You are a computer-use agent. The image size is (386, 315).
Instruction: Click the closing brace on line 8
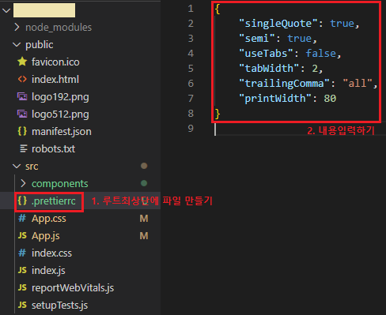coord(218,114)
